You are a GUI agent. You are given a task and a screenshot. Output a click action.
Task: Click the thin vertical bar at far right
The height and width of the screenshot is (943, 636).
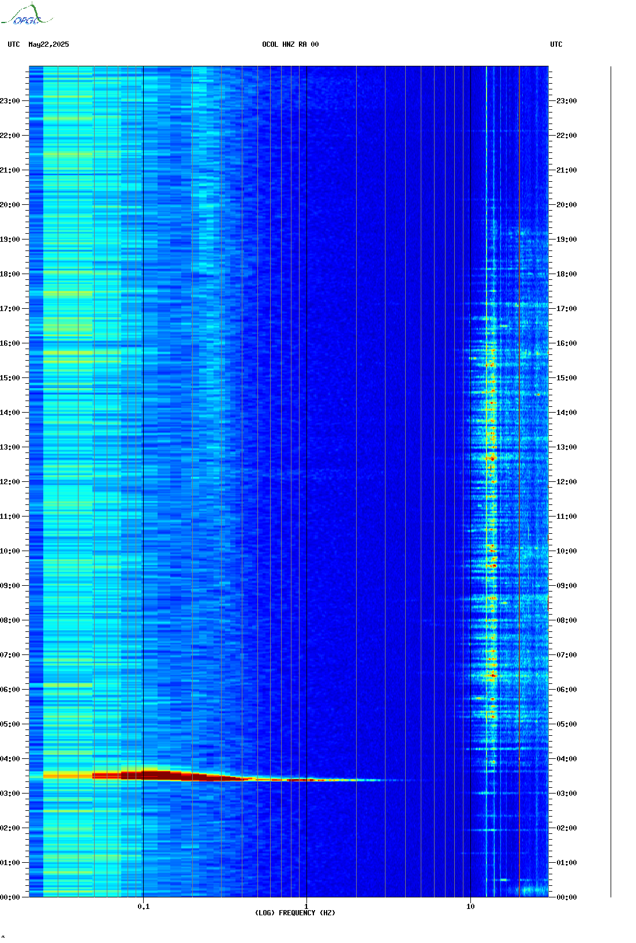tap(611, 482)
